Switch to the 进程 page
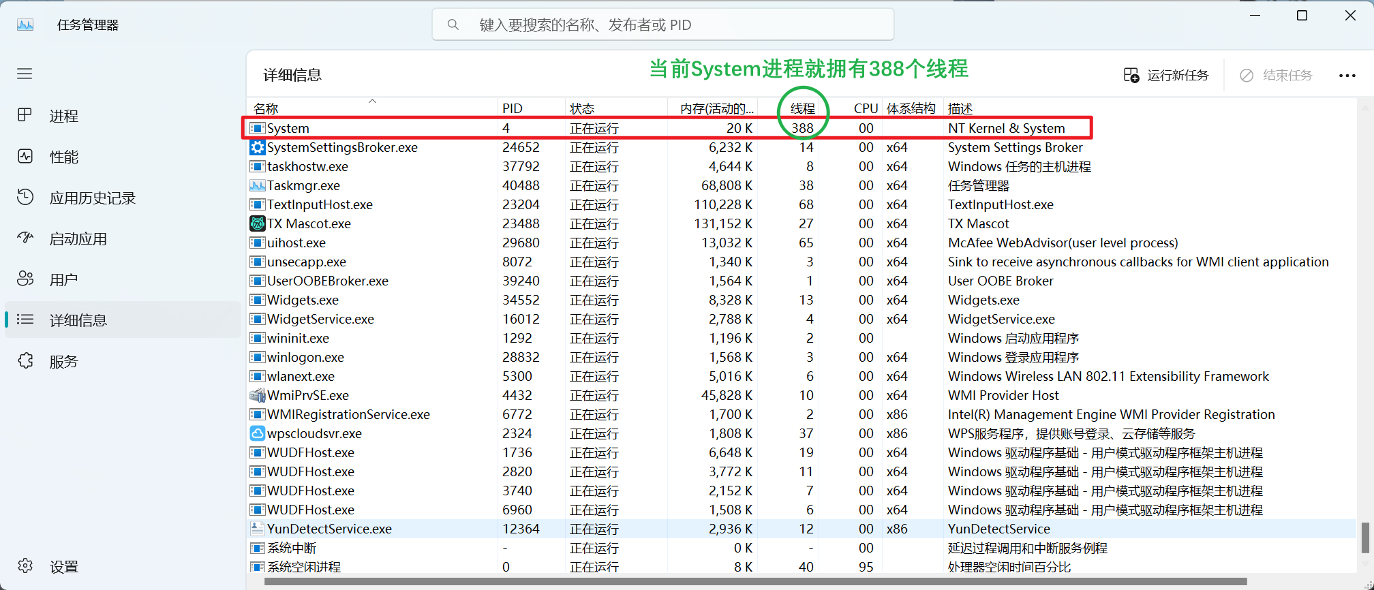This screenshot has width=1374, height=590. [x=123, y=116]
